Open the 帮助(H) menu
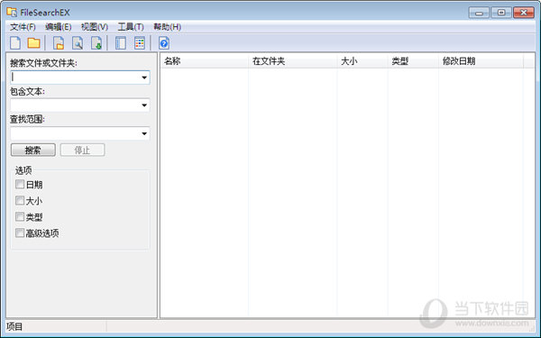The image size is (541, 338). [167, 27]
